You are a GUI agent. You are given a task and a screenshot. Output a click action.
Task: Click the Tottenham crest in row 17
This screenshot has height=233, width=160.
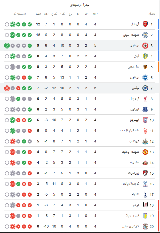145,195
